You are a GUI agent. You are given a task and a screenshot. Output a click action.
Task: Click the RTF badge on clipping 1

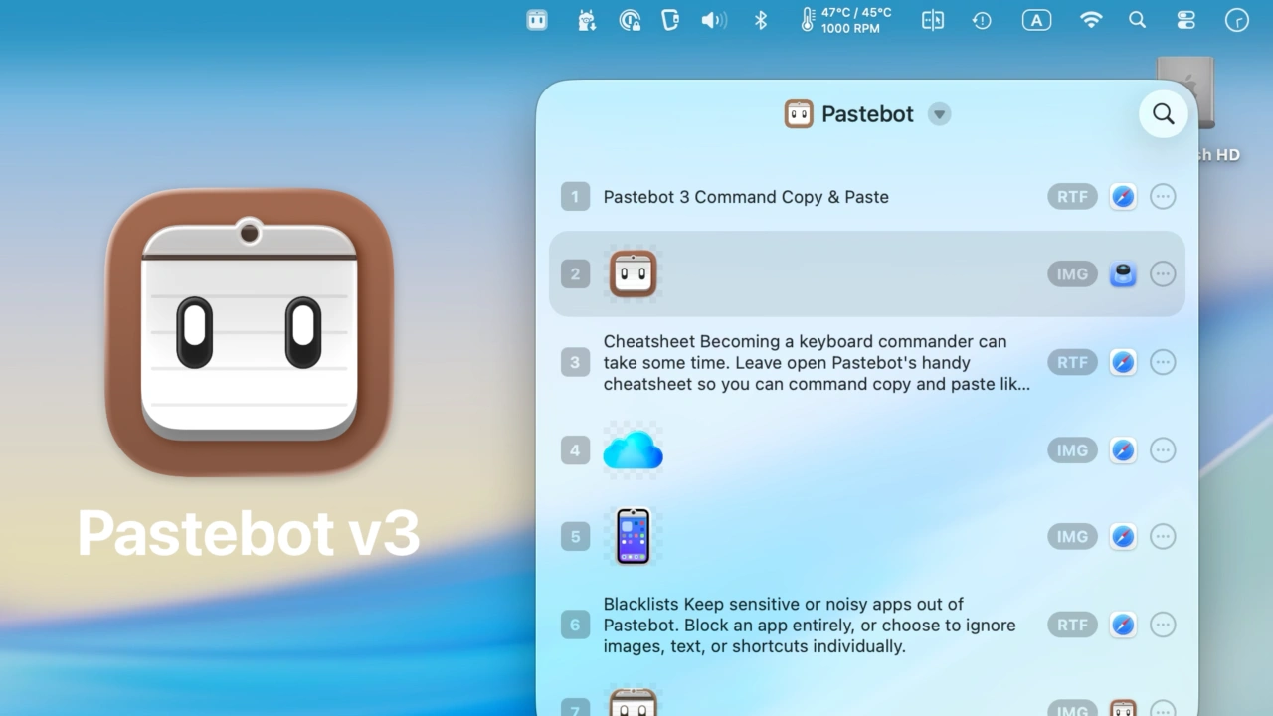coord(1072,197)
